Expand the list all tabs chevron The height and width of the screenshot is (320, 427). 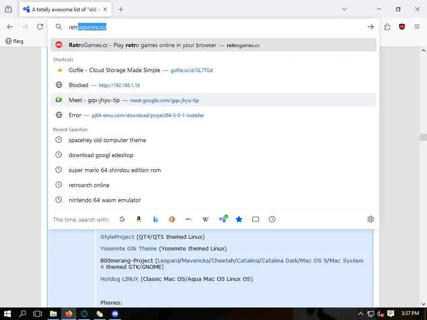pos(344,9)
